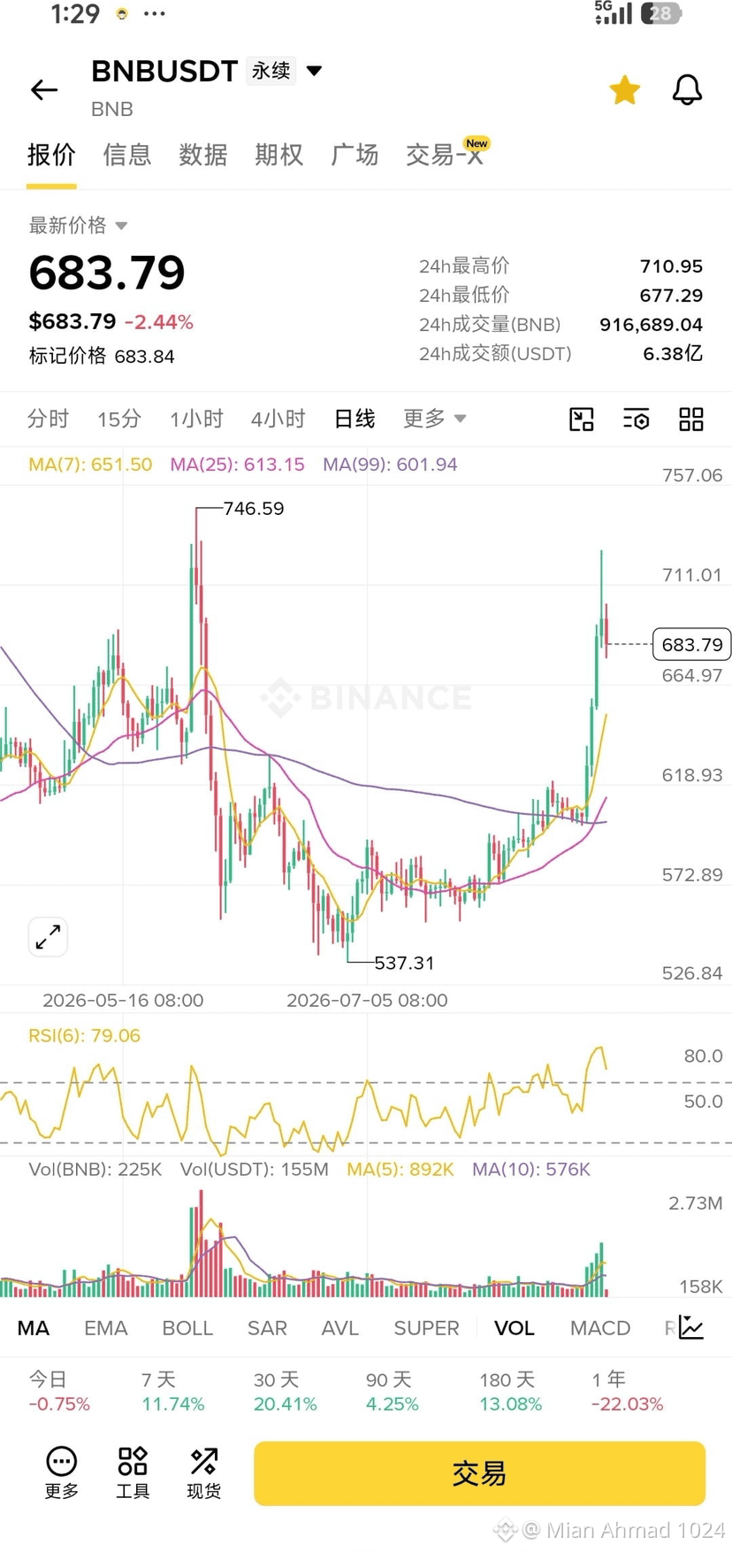The image size is (732, 1552).
Task: Tap the 537.31 low price label
Action: (x=404, y=963)
